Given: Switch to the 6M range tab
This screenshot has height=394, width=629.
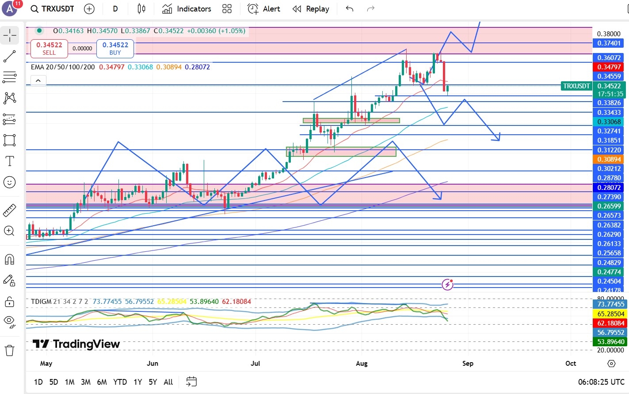Looking at the screenshot, I should pyautogui.click(x=102, y=382).
